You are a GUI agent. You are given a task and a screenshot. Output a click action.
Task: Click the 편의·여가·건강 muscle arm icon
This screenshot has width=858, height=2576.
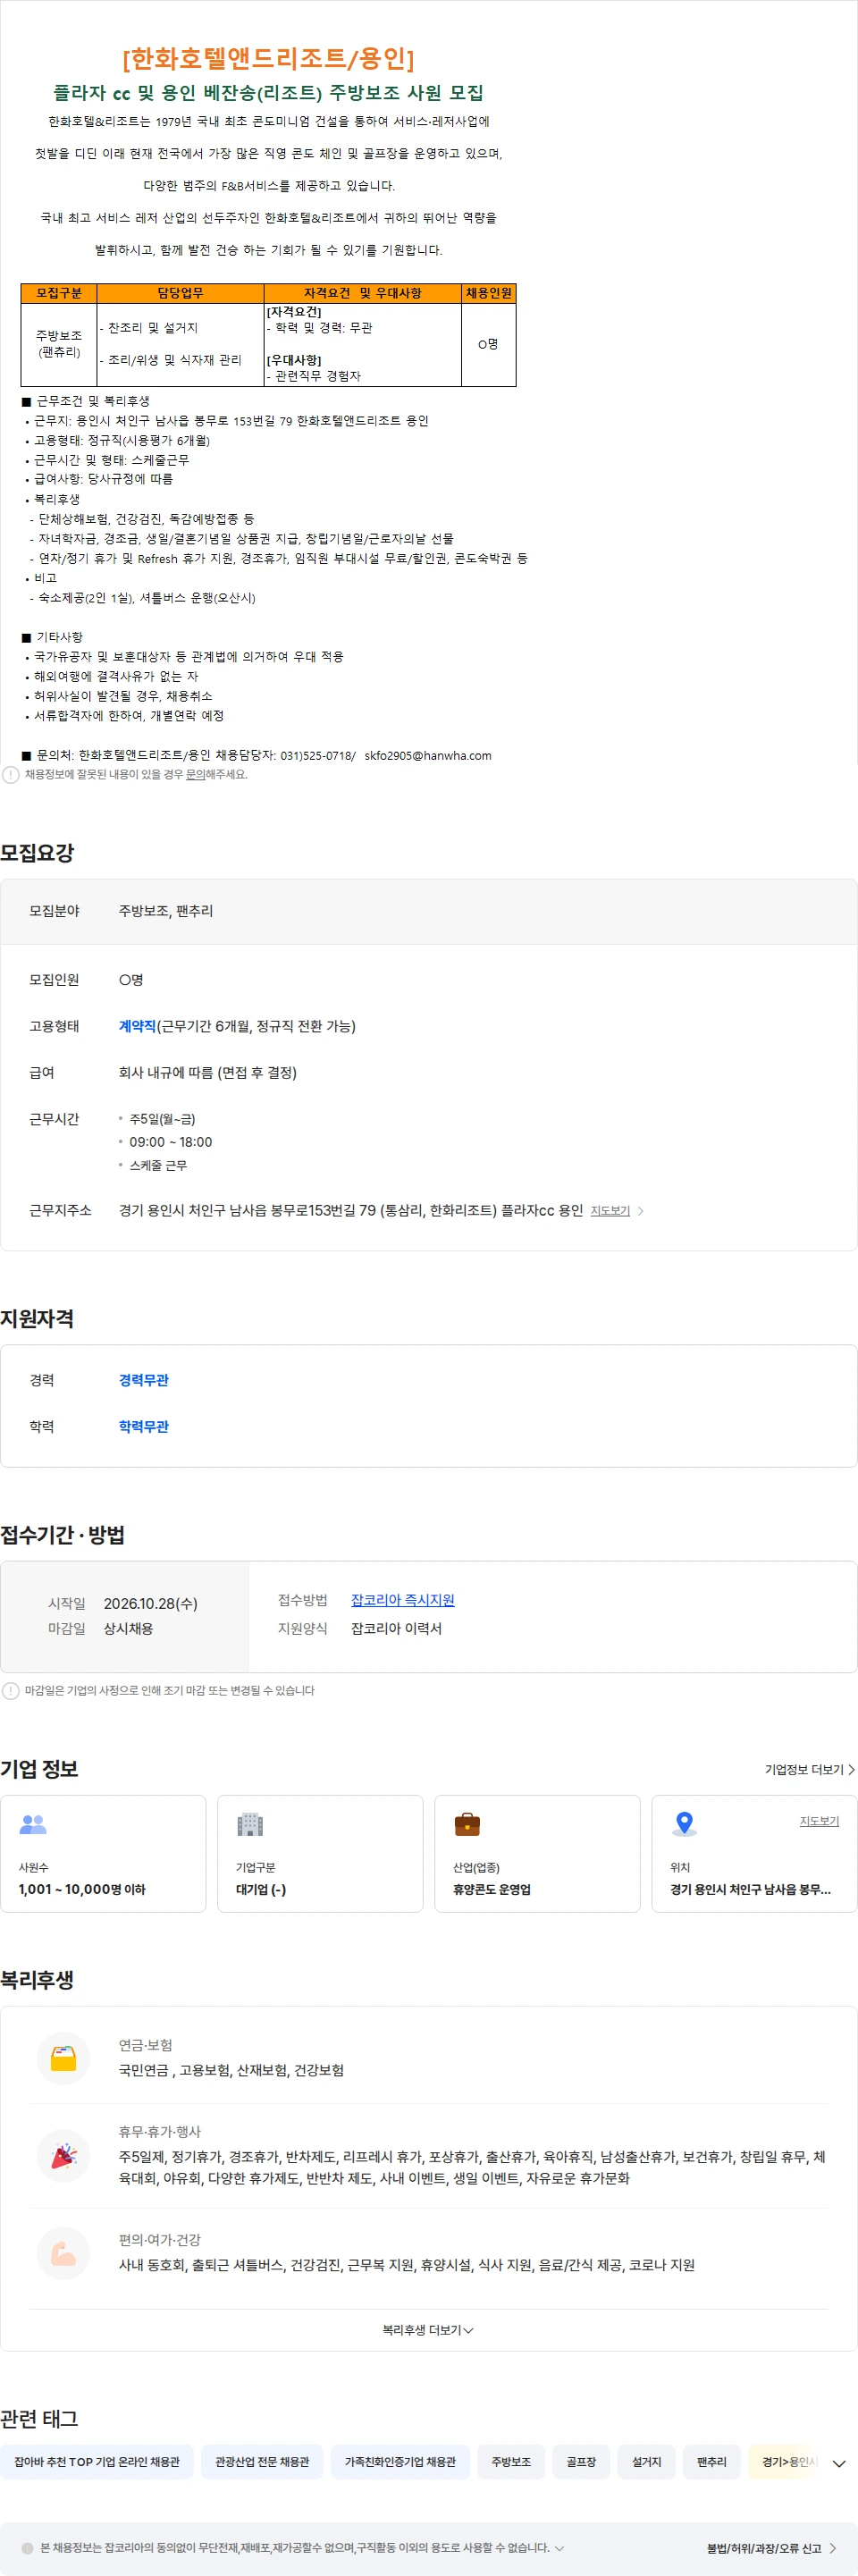coord(64,2253)
